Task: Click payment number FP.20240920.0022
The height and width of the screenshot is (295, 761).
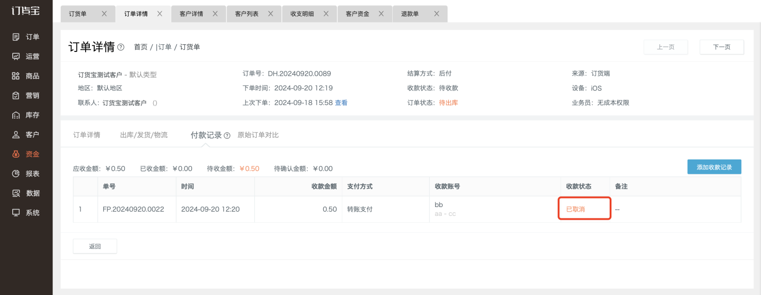Action: (x=133, y=209)
